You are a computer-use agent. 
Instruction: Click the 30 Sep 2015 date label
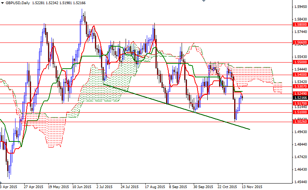pyautogui.click(x=203, y=187)
